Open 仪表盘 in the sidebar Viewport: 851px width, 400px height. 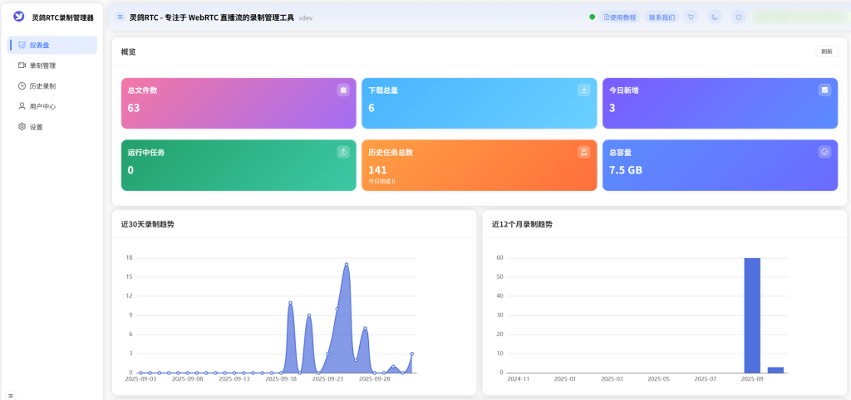click(53, 45)
